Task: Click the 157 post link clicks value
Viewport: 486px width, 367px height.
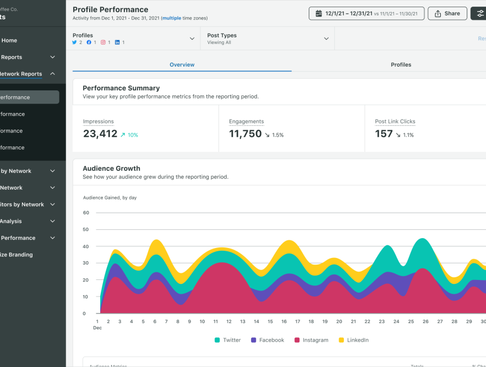Action: coord(384,134)
